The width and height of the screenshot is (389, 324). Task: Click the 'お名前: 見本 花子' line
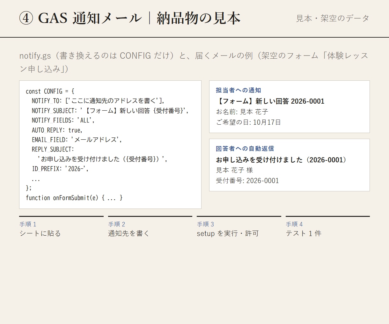[242, 112]
